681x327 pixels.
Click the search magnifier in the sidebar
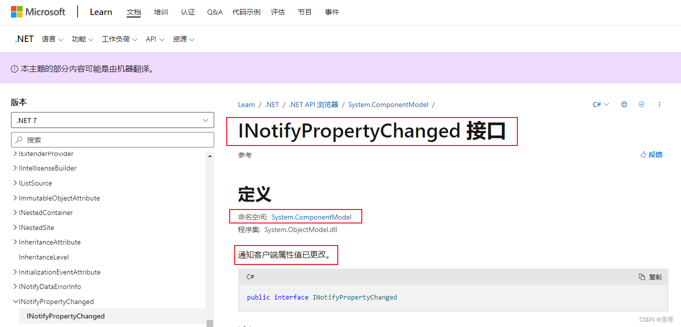click(19, 139)
